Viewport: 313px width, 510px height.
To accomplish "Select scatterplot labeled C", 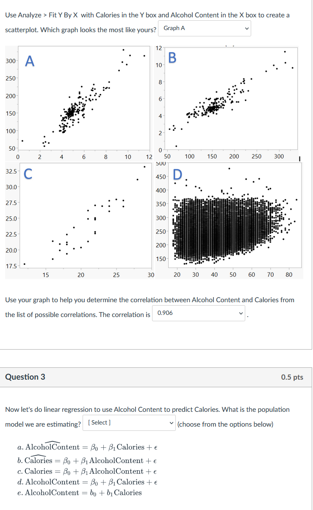I will tap(85, 216).
